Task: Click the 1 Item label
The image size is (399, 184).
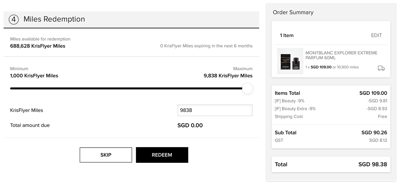Action: [286, 35]
